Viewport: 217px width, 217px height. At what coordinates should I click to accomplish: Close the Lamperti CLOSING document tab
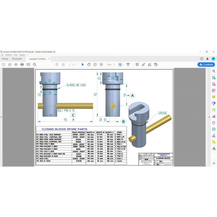pyautogui.click(x=49, y=59)
